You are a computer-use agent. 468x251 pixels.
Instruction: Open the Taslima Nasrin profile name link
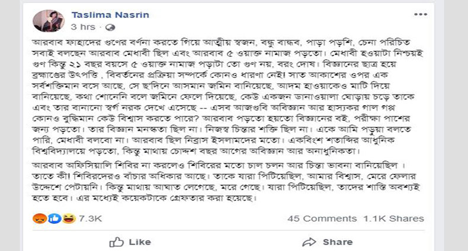tap(102, 14)
